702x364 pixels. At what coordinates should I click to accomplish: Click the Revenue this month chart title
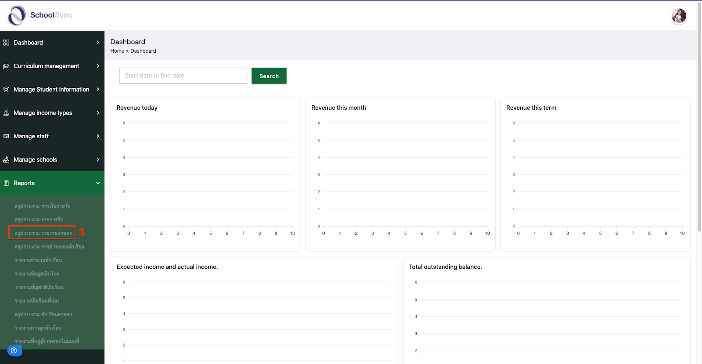click(339, 108)
